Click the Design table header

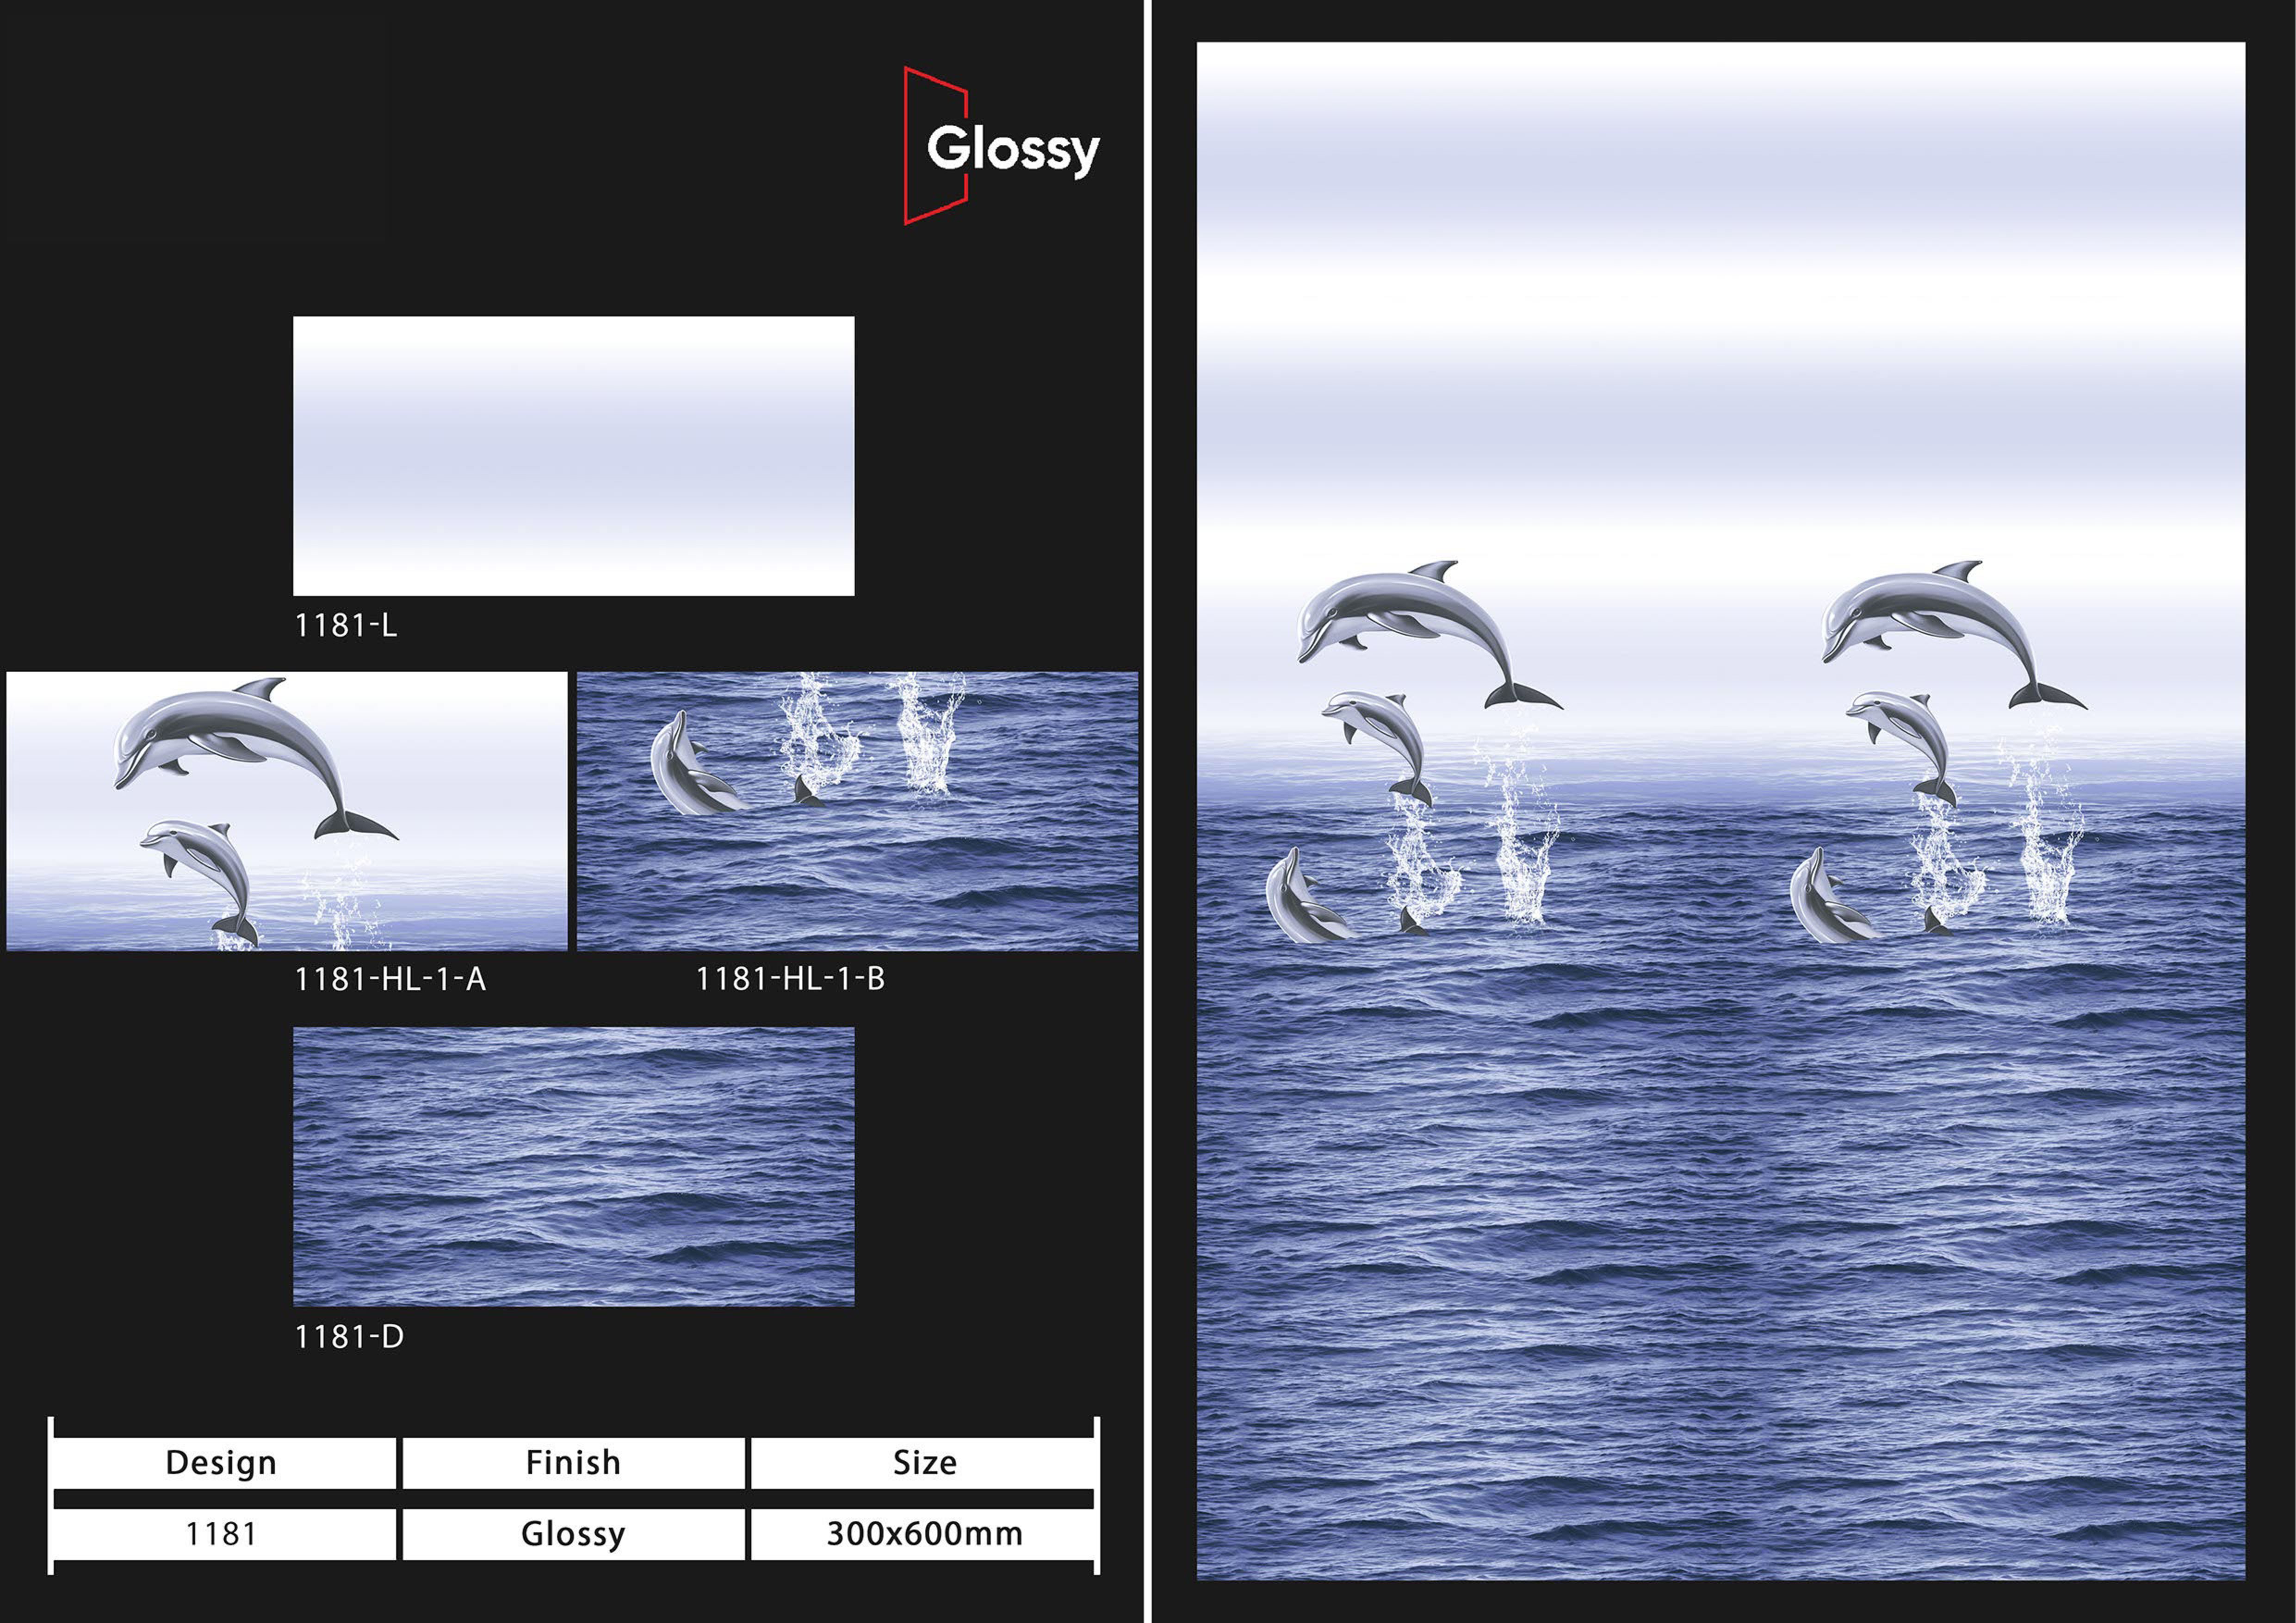(x=221, y=1463)
